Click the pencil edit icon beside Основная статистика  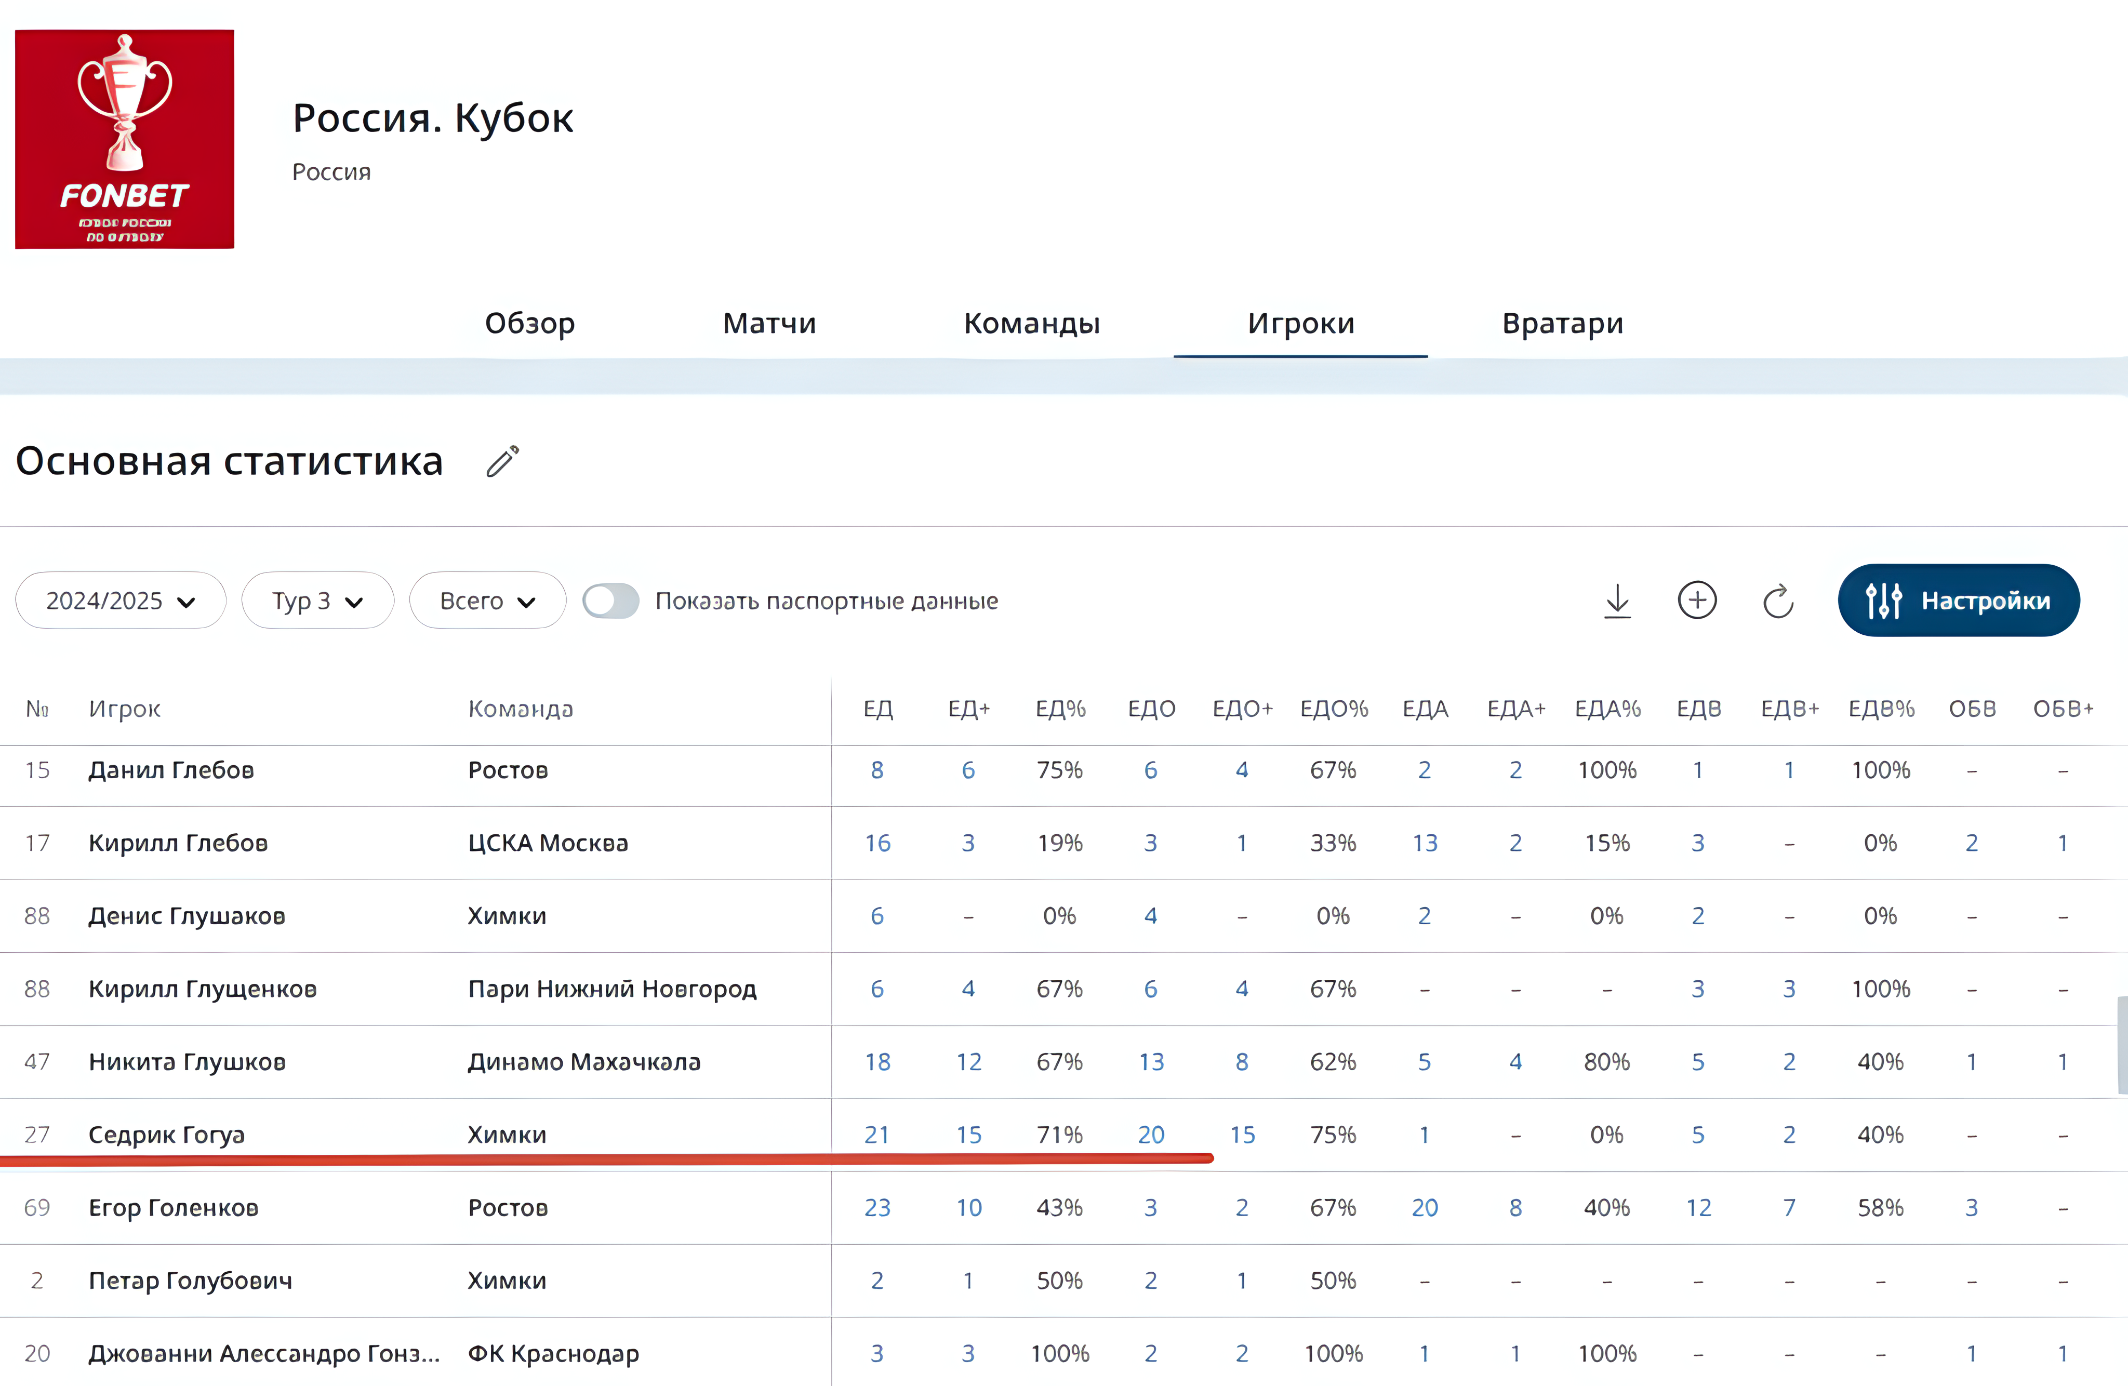pos(502,461)
